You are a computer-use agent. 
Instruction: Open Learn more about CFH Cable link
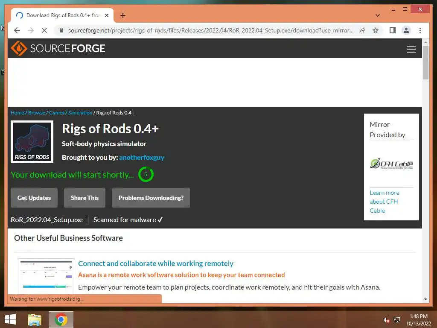385,202
